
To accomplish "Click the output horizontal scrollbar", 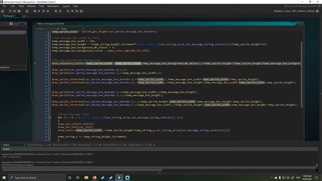I will pos(82,170).
